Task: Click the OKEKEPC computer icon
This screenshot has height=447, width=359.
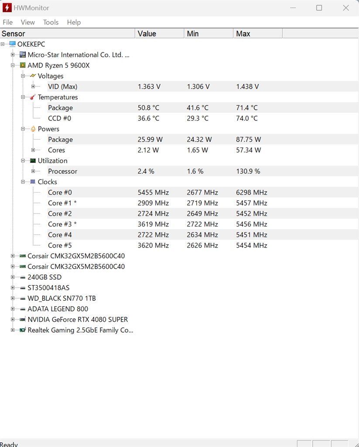Action: [x=12, y=44]
